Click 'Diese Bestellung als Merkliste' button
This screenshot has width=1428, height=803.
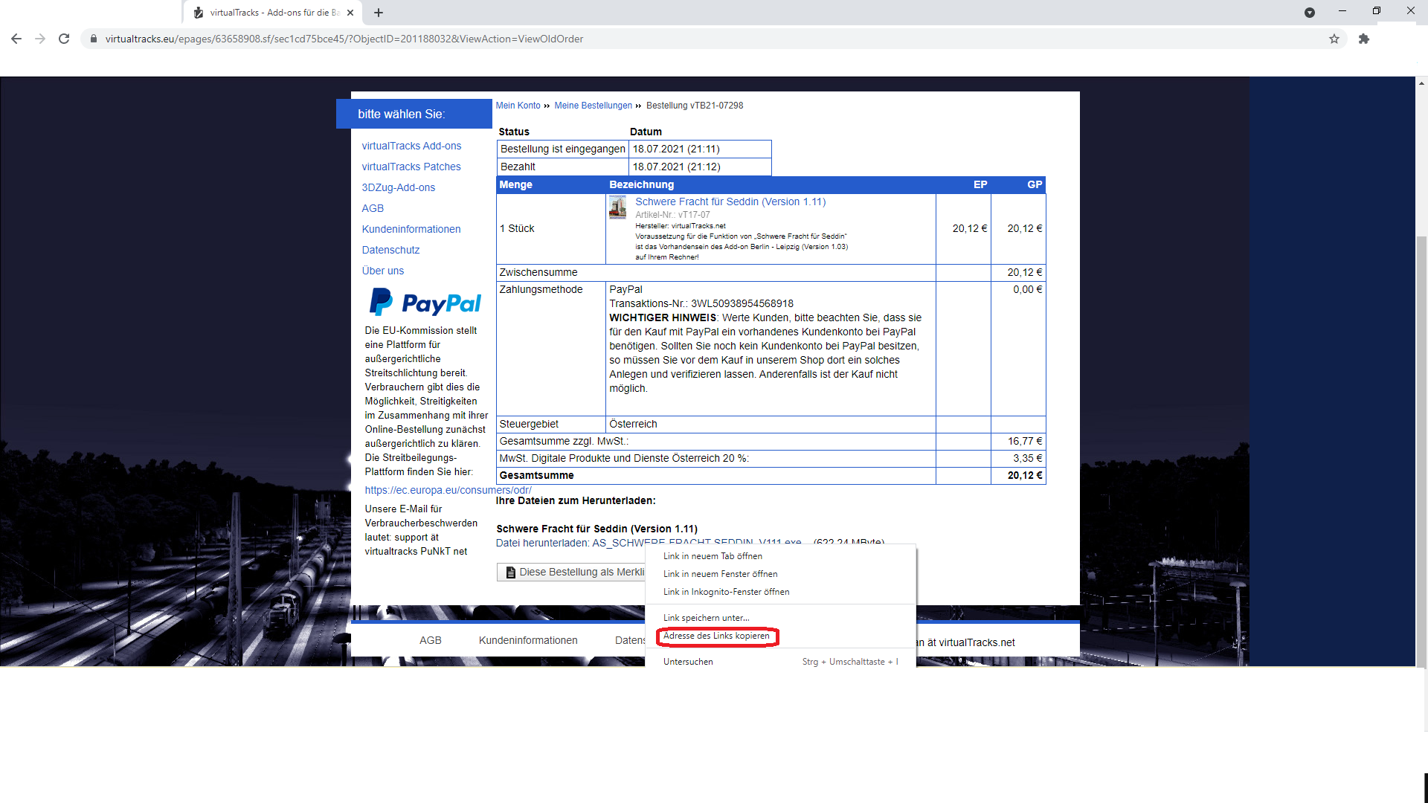pyautogui.click(x=573, y=572)
